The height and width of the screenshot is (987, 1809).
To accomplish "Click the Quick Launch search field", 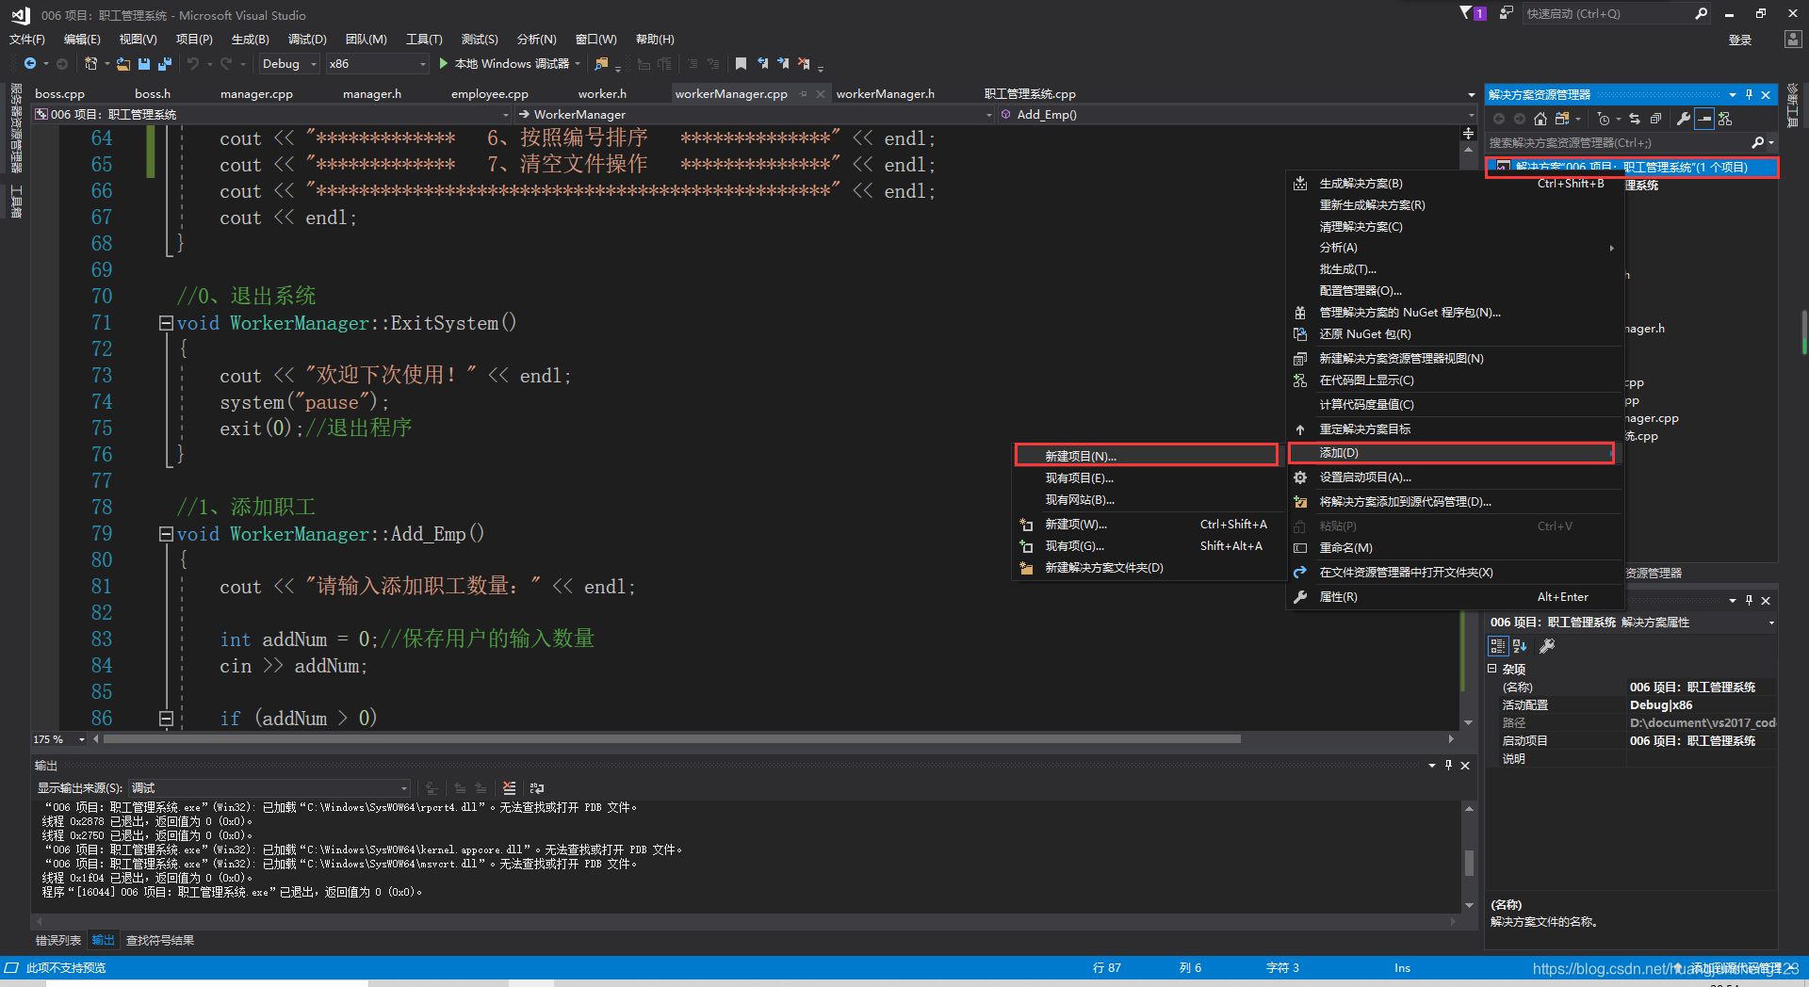I will click(x=1606, y=13).
